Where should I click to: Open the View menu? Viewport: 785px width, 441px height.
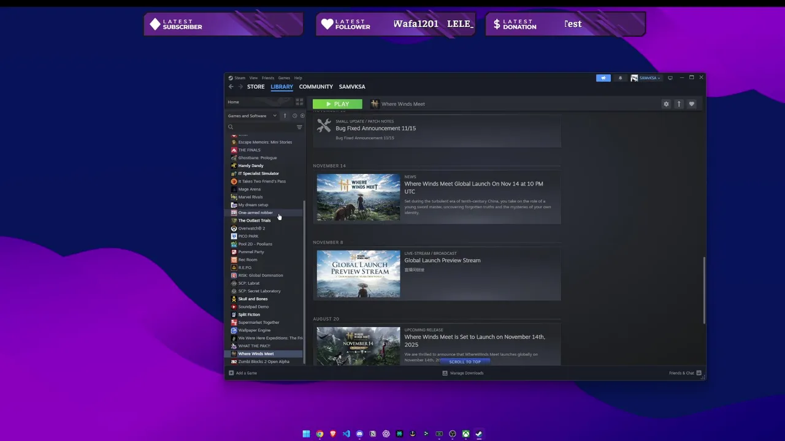click(253, 78)
